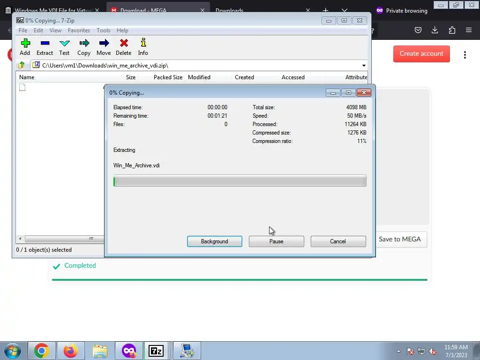Click the network tray icon
Viewport: 480px width, 360px height.
tap(421, 351)
